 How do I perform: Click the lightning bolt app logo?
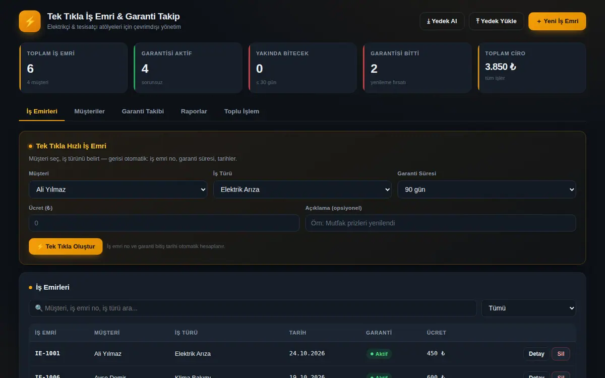30,21
